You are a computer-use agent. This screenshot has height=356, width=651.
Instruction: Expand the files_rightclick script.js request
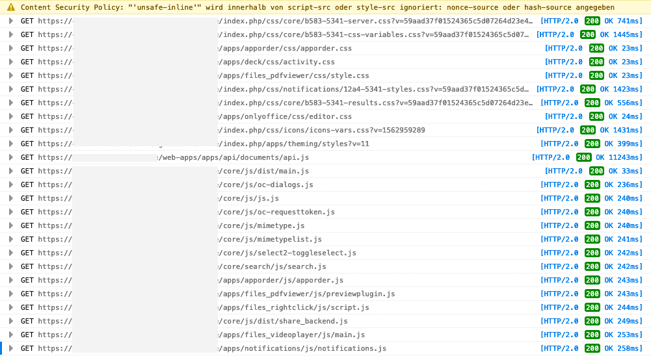click(x=11, y=307)
